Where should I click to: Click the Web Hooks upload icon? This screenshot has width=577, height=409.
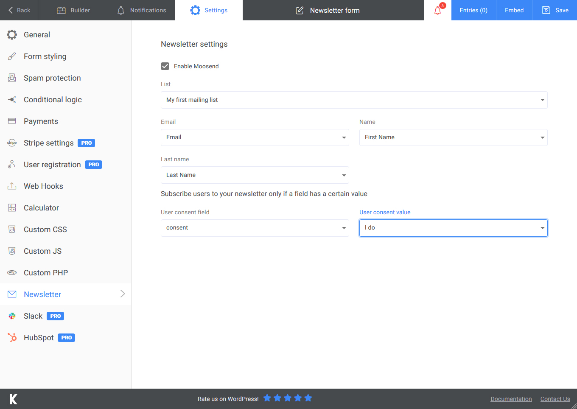coord(12,186)
